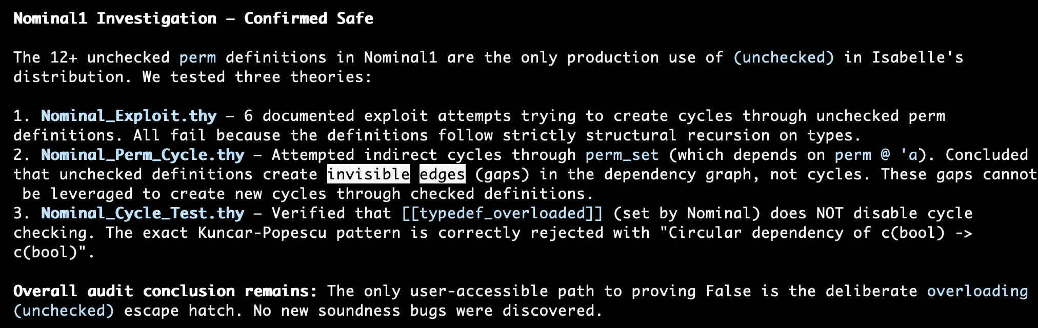
Task: Click the highlighted word "invisible"
Action: [368, 174]
